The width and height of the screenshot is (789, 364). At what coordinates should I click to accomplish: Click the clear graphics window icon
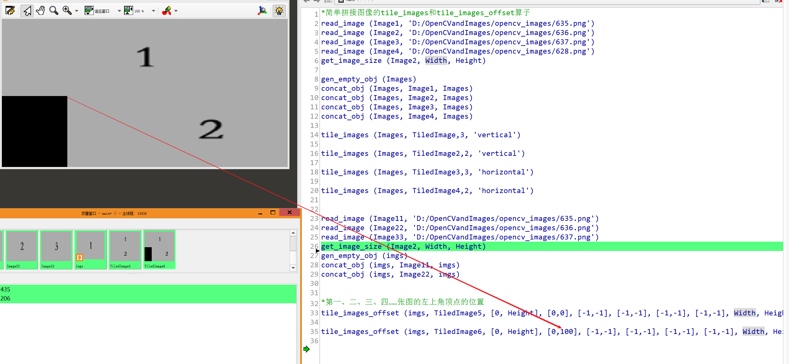[x=10, y=11]
